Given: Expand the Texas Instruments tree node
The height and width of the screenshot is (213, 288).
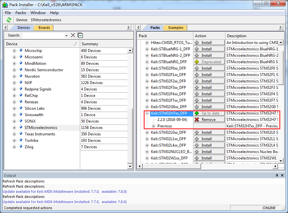Looking at the screenshot, I should (14, 134).
